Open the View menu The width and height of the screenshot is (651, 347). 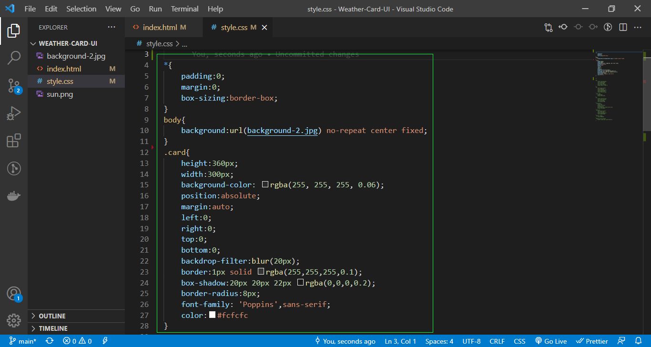point(113,9)
